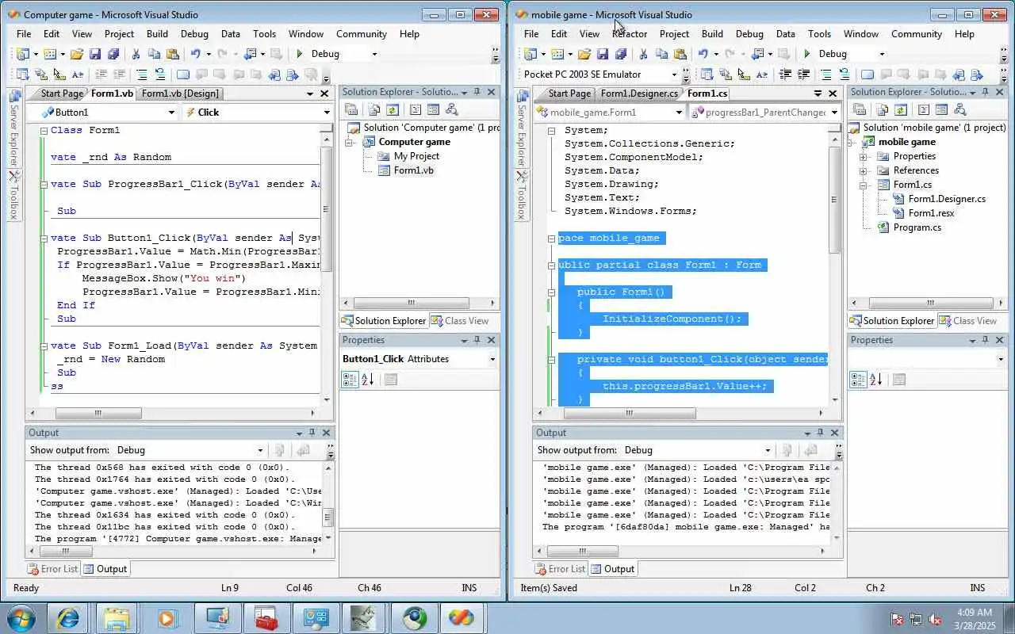The image size is (1015, 634).
Task: Click Uncomment lines icon in Computer game toolbar
Action: [159, 74]
